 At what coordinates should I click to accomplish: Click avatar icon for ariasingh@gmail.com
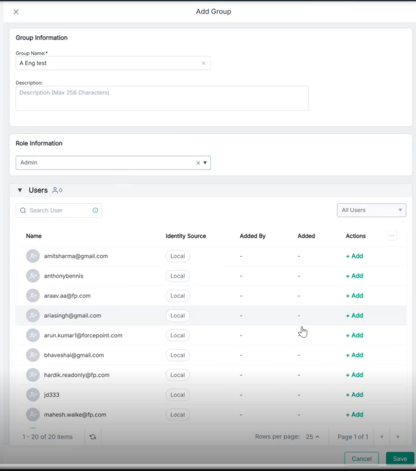tap(33, 316)
